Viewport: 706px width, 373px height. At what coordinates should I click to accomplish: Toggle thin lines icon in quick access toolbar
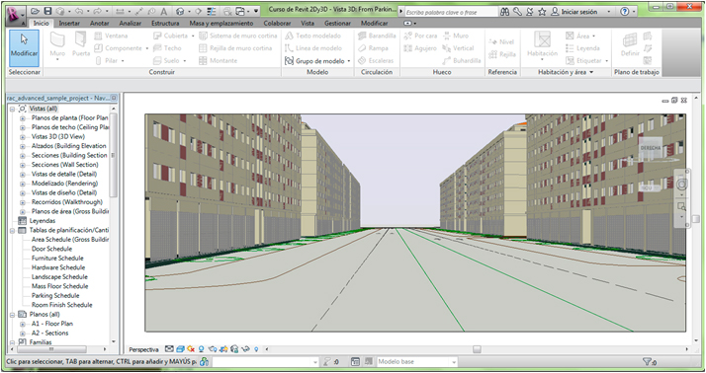(x=212, y=11)
